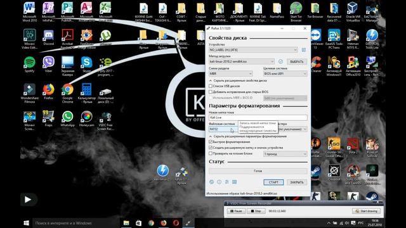Open File Explorer from the taskbar
Image resolution: width=406 pixels, height=228 pixels.
(126, 223)
